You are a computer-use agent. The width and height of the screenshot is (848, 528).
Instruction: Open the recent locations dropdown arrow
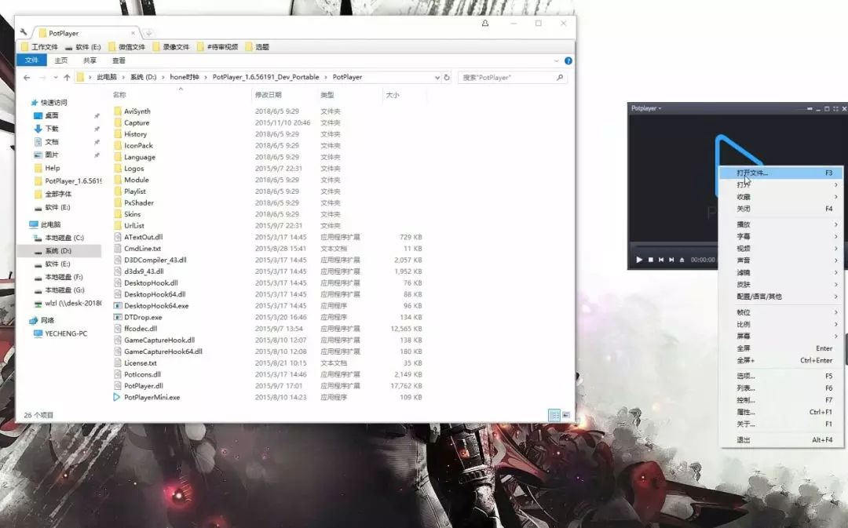[55, 78]
